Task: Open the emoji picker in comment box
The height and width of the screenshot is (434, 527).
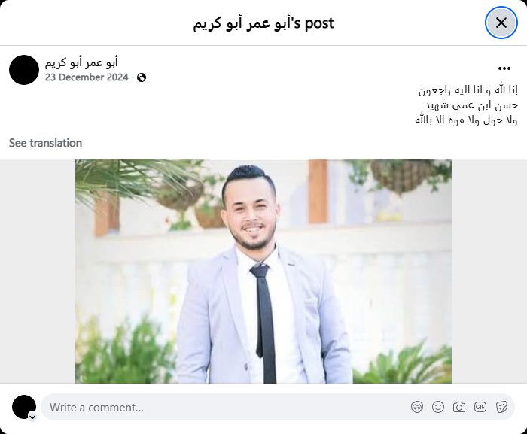Action: point(438,407)
